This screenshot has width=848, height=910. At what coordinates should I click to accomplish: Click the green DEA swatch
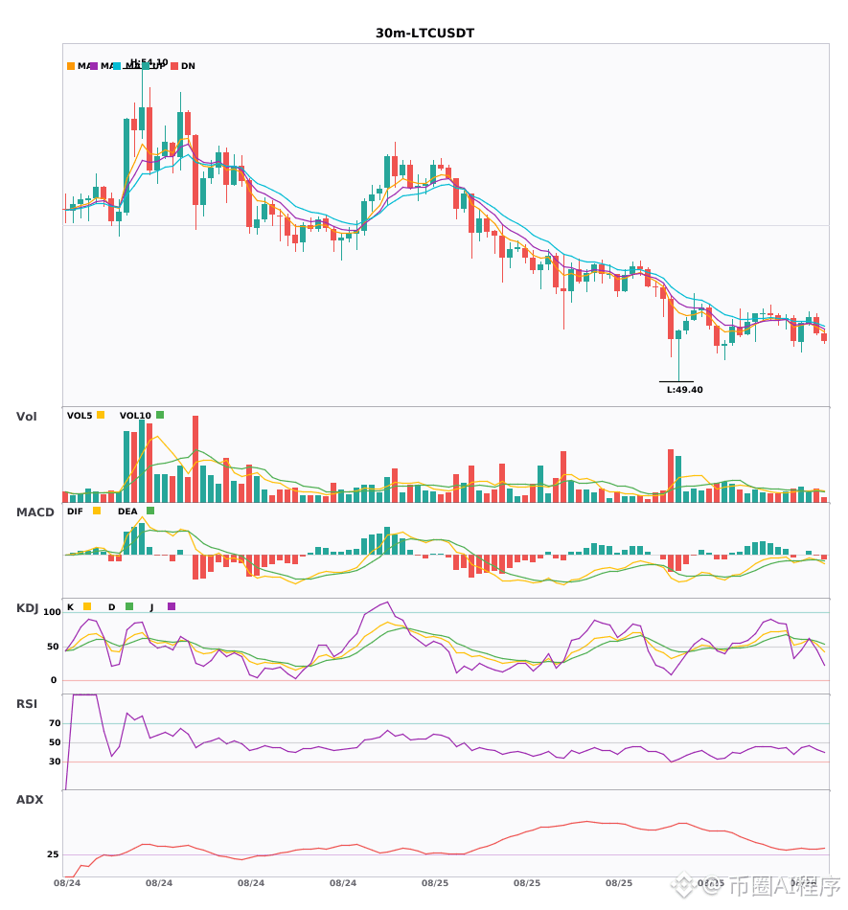tap(150, 511)
